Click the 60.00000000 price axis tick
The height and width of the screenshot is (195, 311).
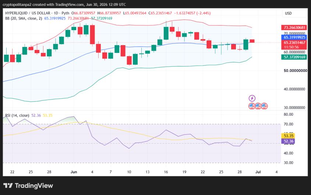[294, 52]
